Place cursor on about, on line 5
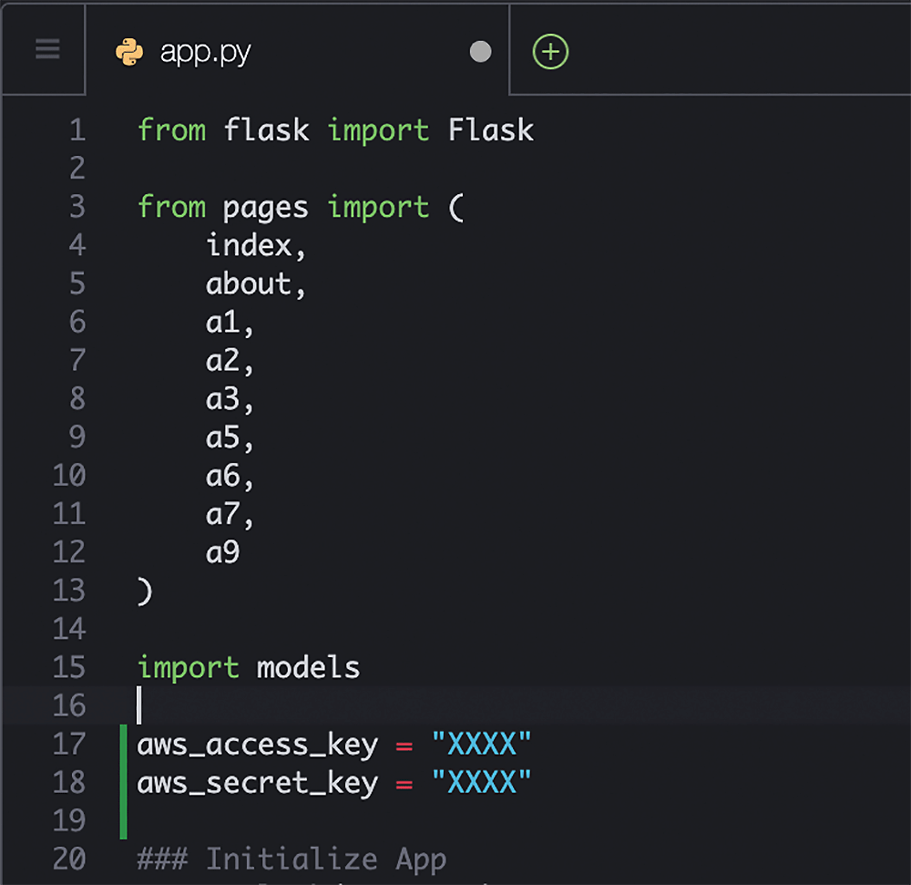911x885 pixels. [x=256, y=284]
